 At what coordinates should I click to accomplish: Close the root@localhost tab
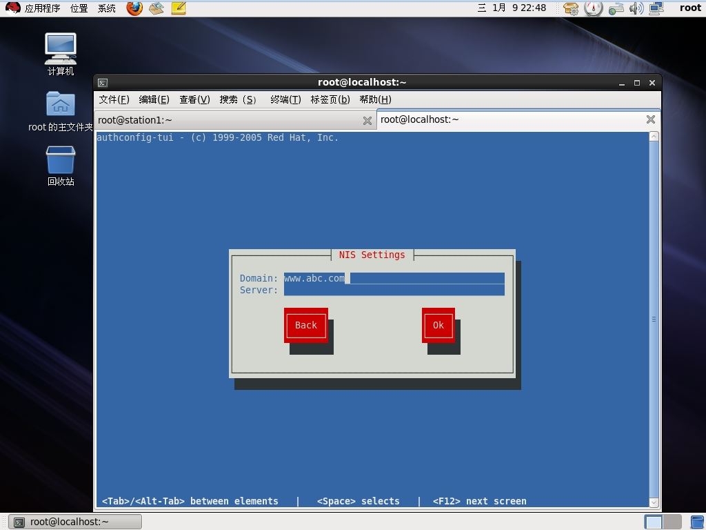tap(651, 119)
